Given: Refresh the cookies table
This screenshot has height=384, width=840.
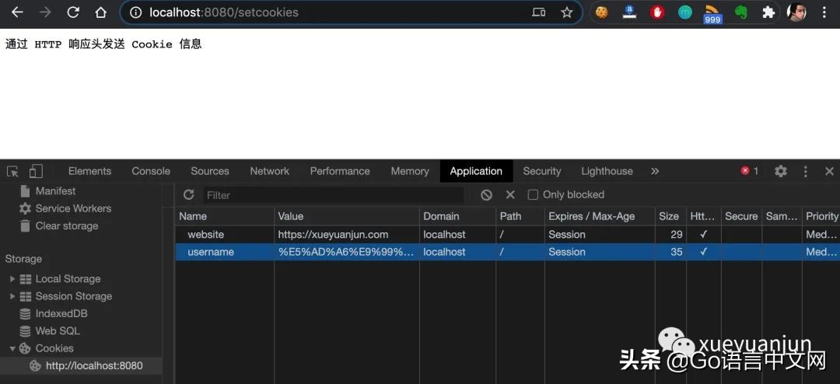Looking at the screenshot, I should pyautogui.click(x=188, y=195).
